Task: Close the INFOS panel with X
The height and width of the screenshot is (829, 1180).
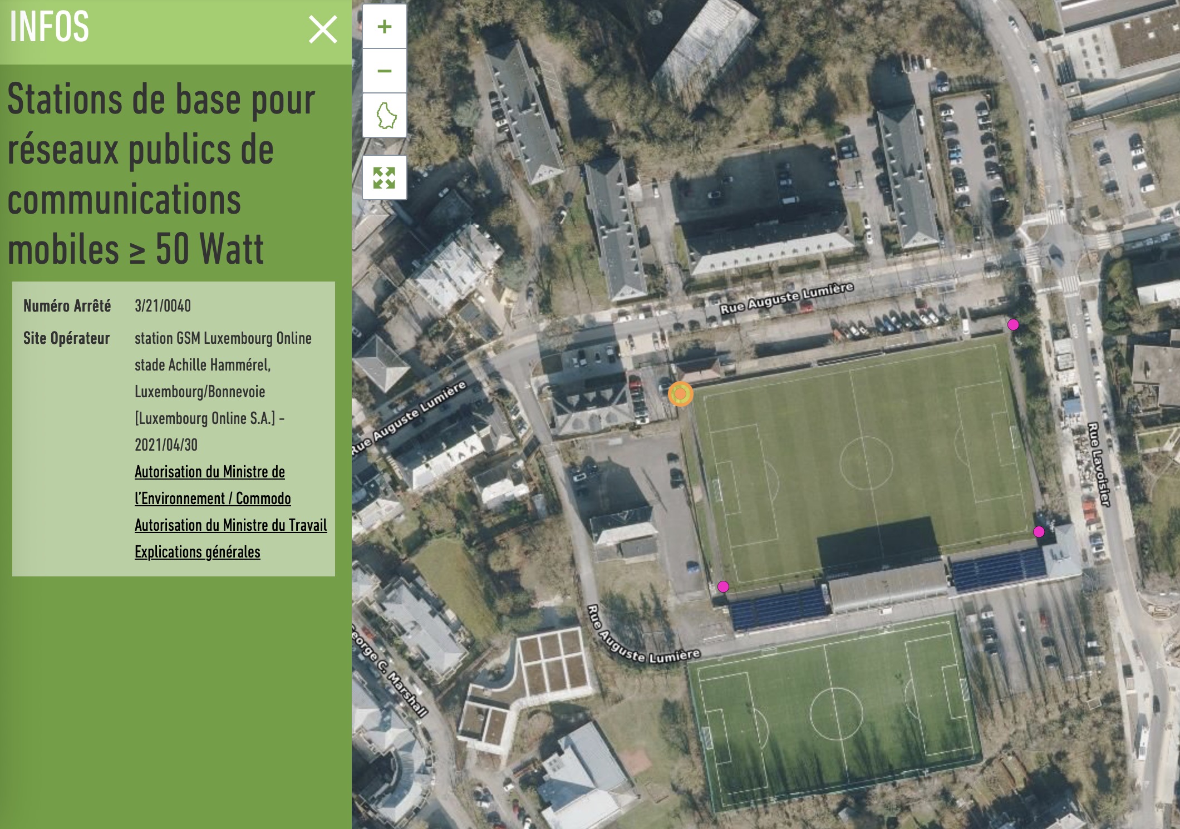Action: click(x=323, y=29)
